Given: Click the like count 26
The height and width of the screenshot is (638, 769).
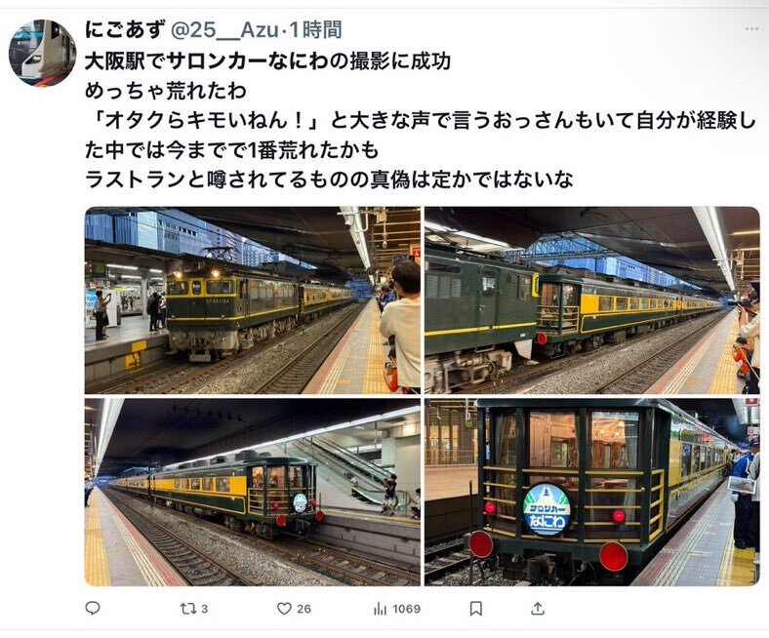Looking at the screenshot, I should [304, 609].
